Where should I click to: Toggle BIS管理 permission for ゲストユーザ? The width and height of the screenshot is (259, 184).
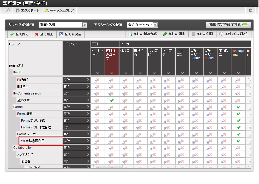click(98, 80)
